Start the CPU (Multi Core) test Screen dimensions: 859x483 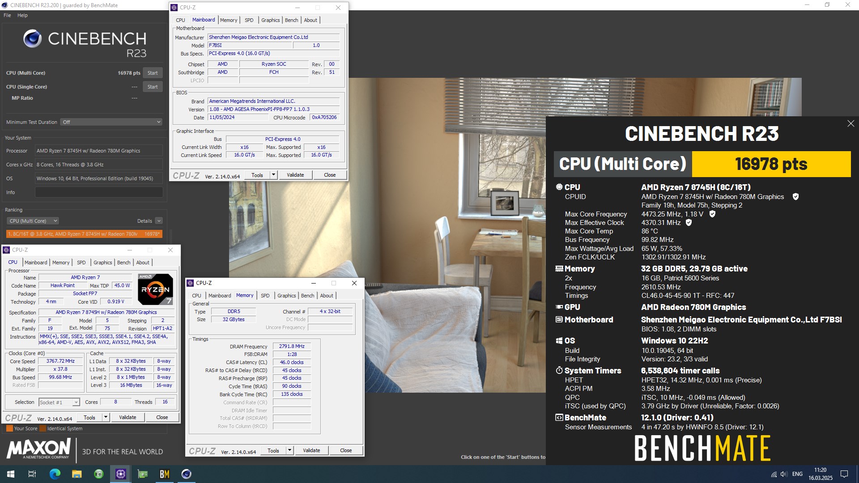tap(153, 73)
